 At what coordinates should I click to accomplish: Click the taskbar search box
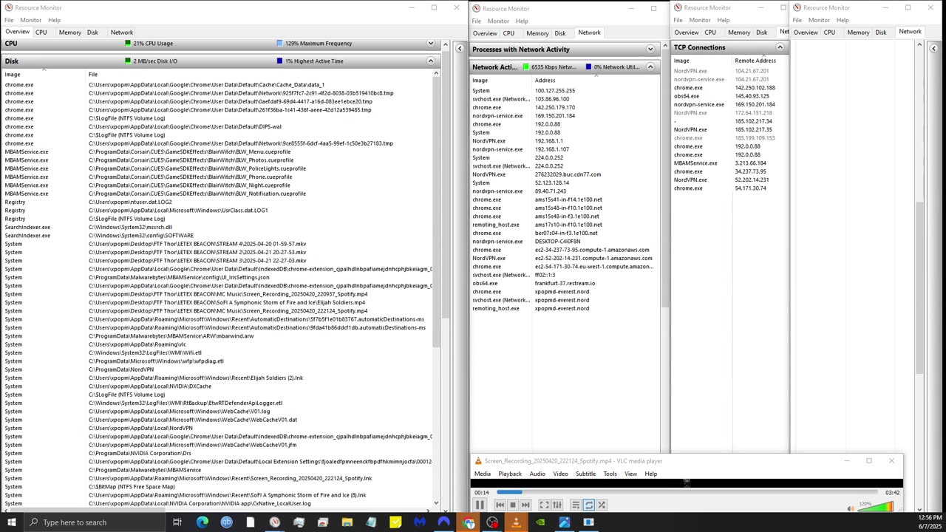pos(94,522)
